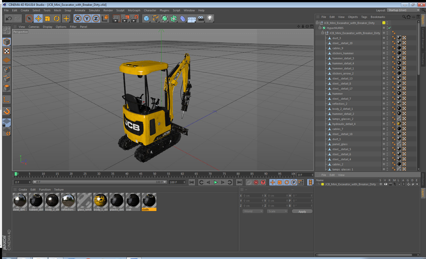Enable the Axis mode tool
Image resolution: width=426 pixels, height=259 pixels.
[x=7, y=99]
